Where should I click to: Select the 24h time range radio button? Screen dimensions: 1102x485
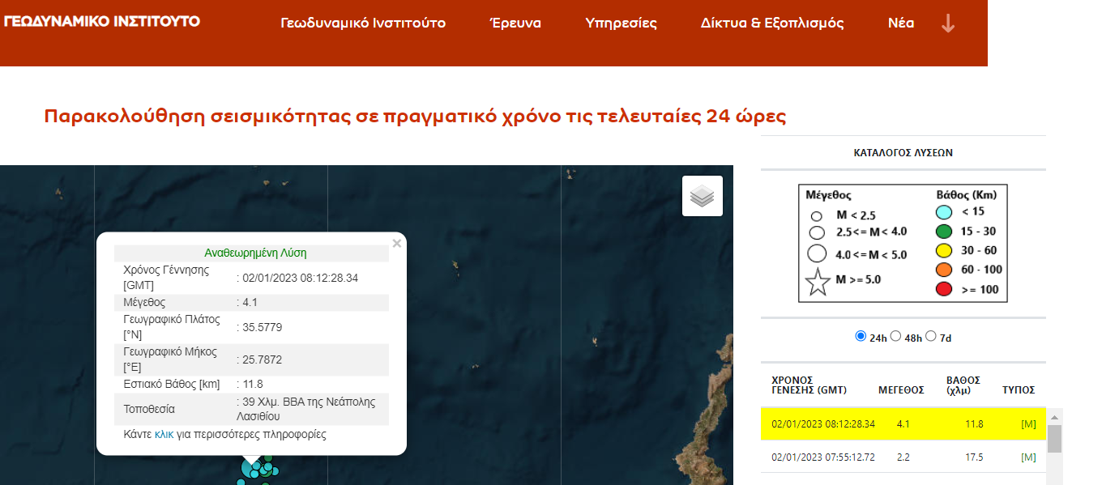coord(861,336)
